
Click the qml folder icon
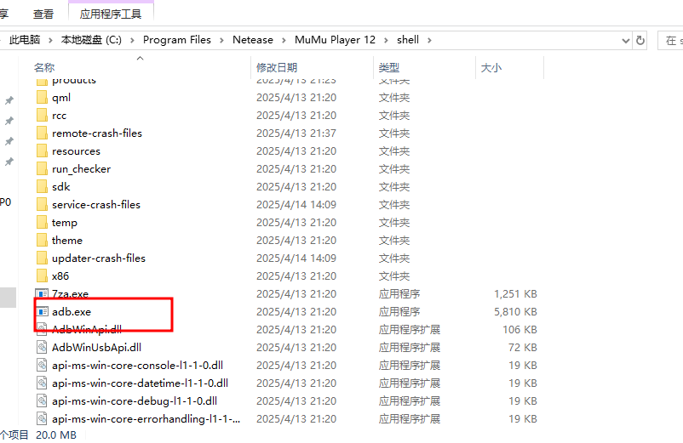point(43,98)
